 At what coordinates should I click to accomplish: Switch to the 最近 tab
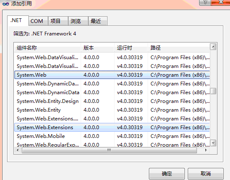tap(98, 21)
